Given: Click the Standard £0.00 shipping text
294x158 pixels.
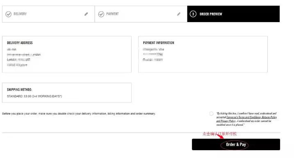Looking at the screenshot, I should tap(34, 96).
